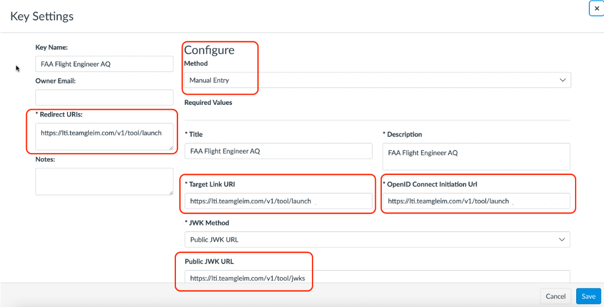Click the Public JWK URL input
604x307 pixels.
point(377,278)
